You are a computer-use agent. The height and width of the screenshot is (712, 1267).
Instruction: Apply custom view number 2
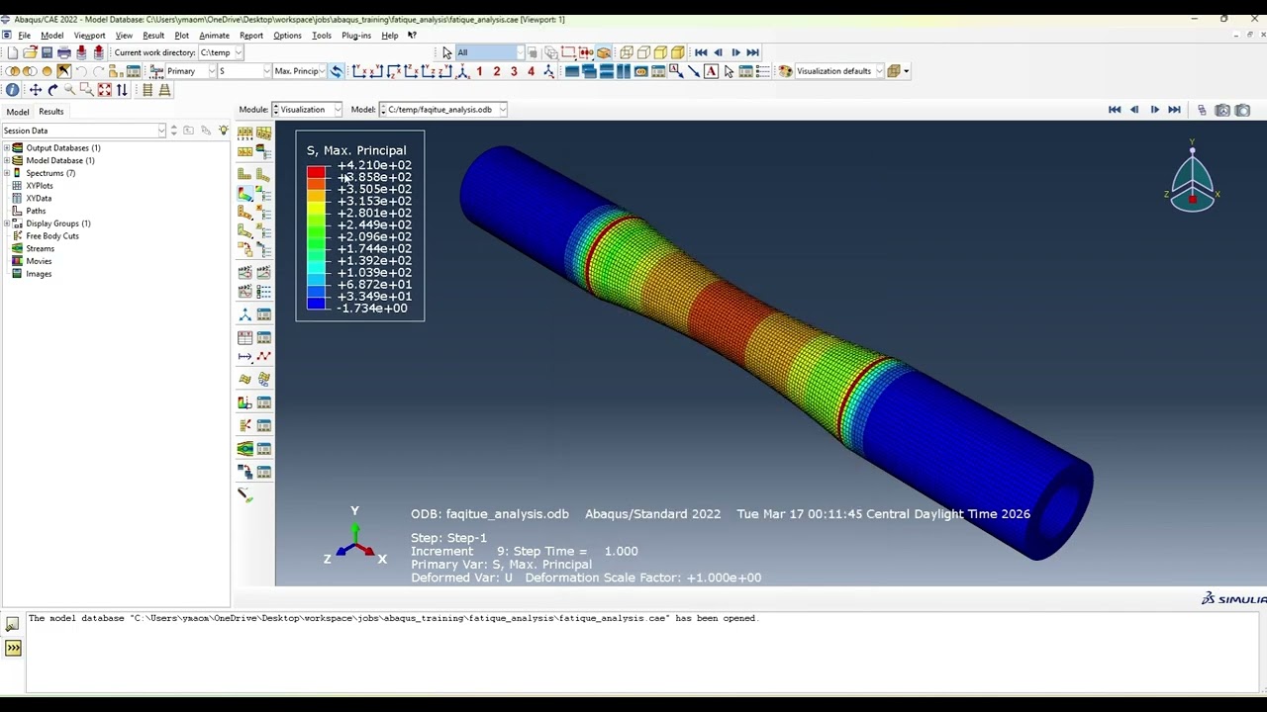point(497,71)
